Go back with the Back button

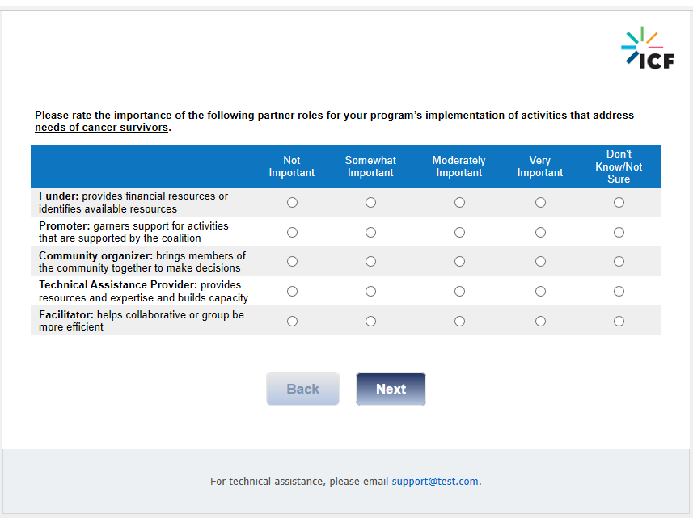click(x=303, y=389)
